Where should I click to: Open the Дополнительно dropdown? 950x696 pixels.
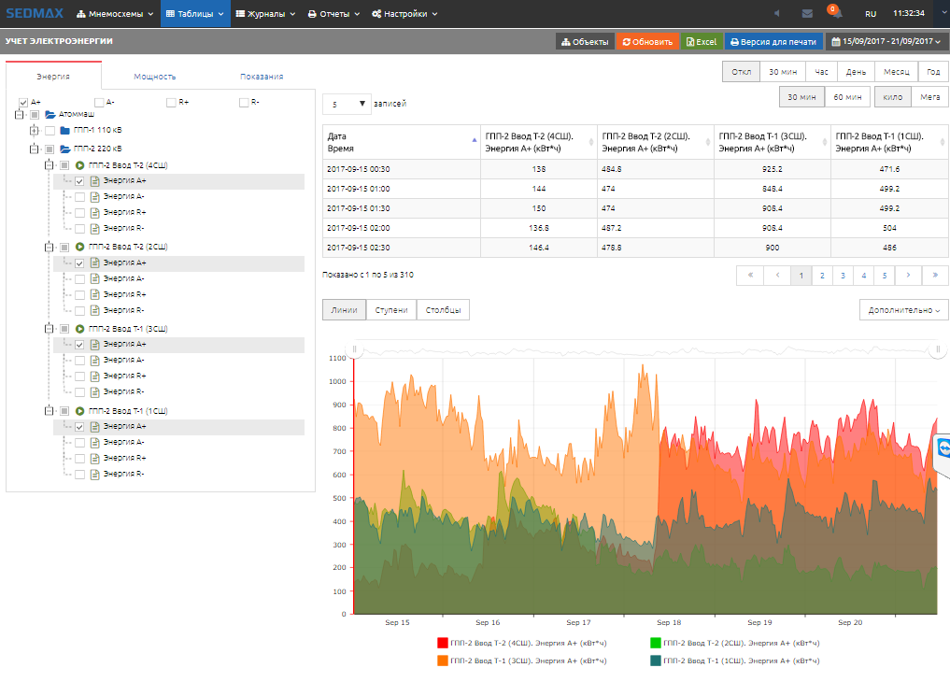[903, 310]
